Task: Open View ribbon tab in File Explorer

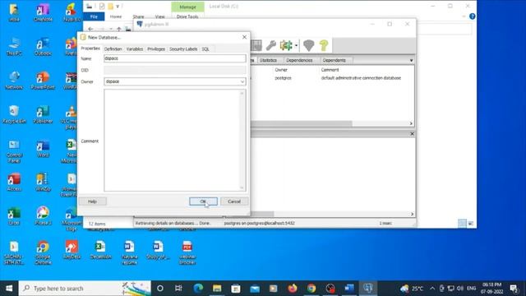Action: point(160,16)
